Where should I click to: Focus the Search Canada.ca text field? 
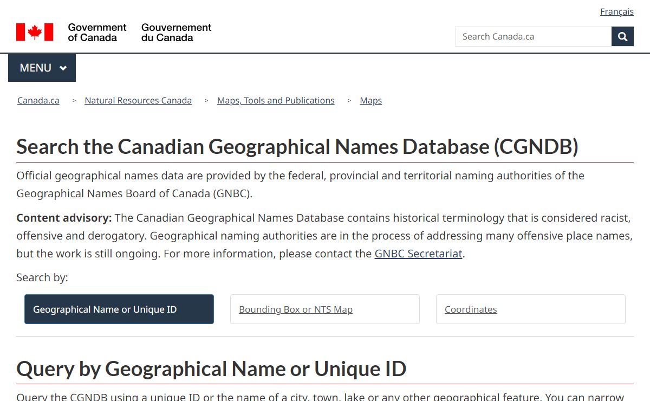533,37
